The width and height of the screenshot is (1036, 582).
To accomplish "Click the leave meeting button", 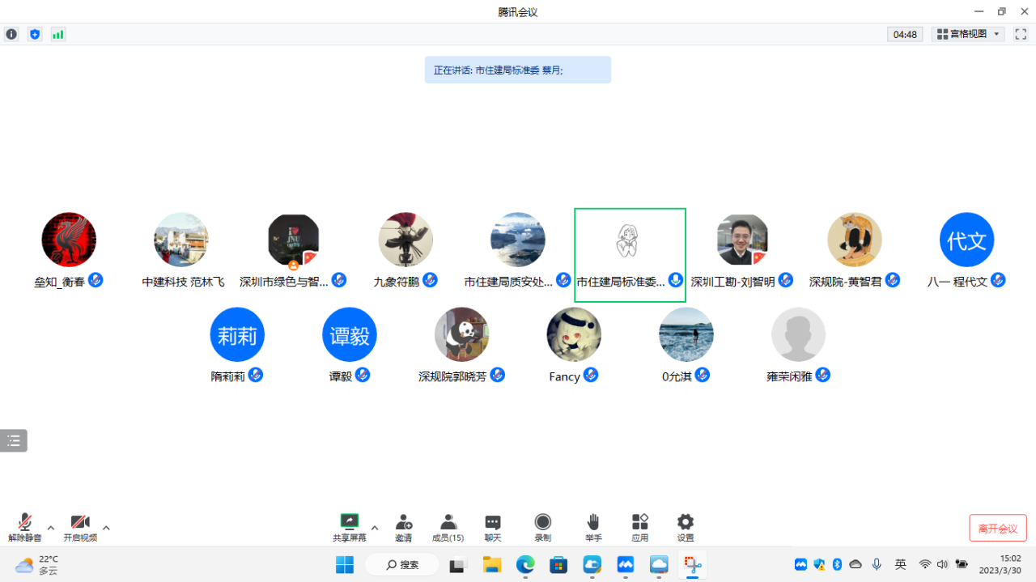I will tap(997, 528).
